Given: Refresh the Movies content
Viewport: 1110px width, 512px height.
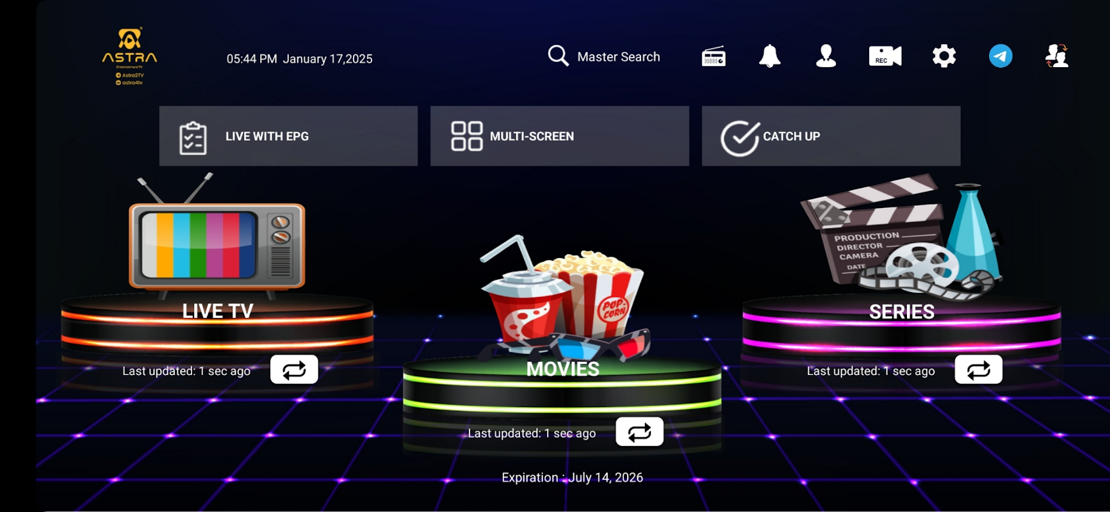Looking at the screenshot, I should click(639, 432).
